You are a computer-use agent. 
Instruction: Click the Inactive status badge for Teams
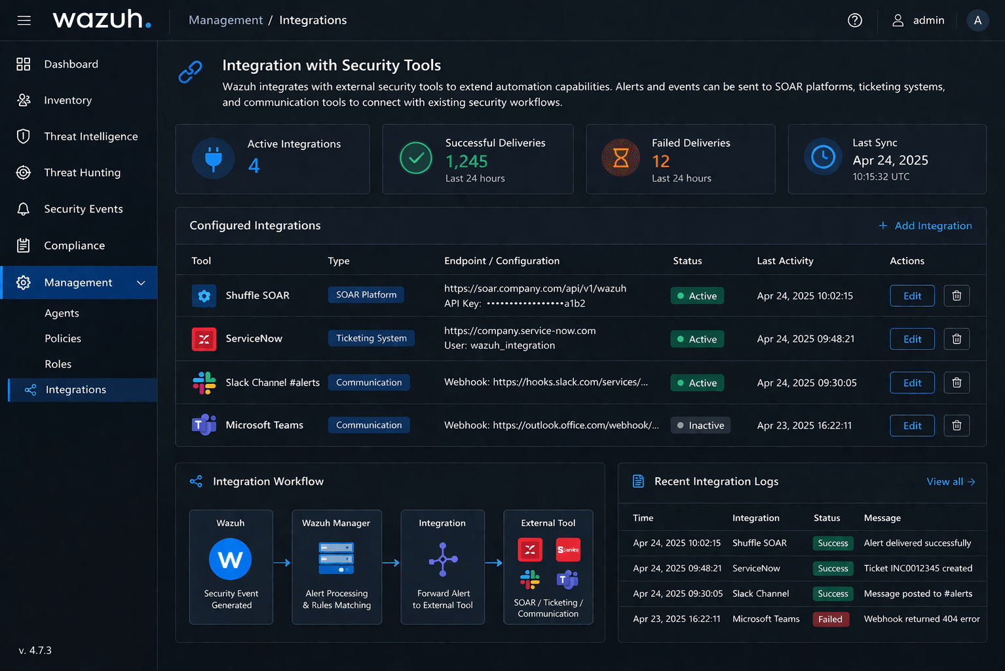(x=700, y=425)
